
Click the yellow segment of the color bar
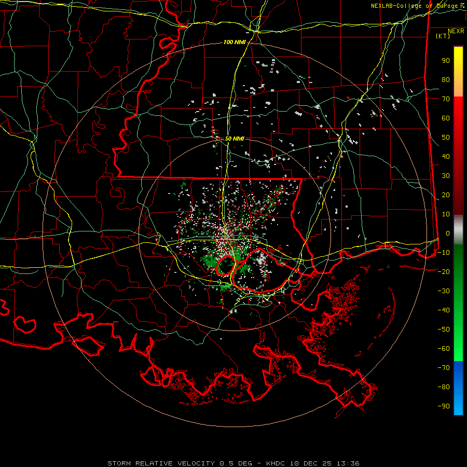coord(458,72)
